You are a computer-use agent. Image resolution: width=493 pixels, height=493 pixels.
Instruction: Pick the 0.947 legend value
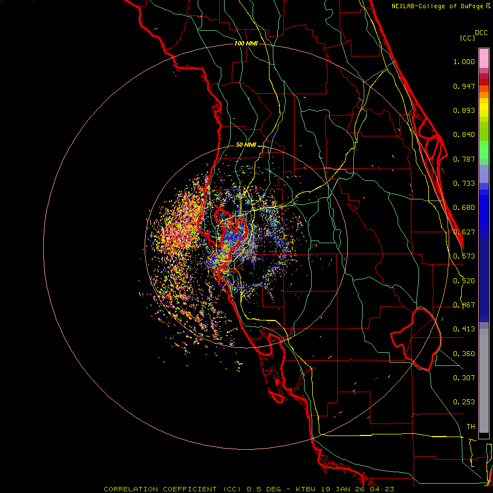(x=464, y=86)
